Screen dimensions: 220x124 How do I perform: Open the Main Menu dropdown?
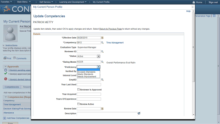click(x=24, y=2)
